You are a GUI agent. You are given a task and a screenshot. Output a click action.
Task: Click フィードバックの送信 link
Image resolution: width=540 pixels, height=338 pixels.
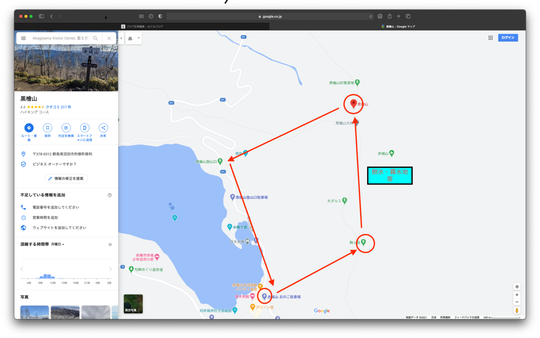[x=467, y=317]
